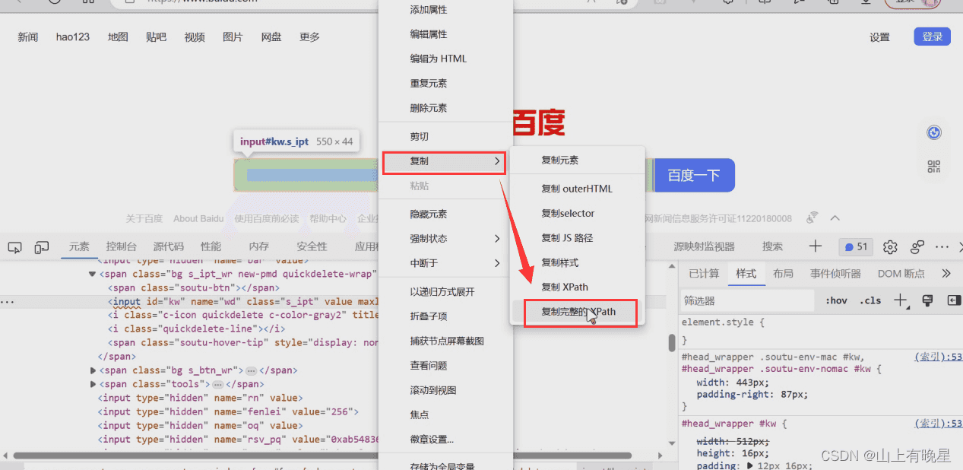Toggle the :hov element state button
This screenshot has height=470, width=963.
tap(836, 300)
